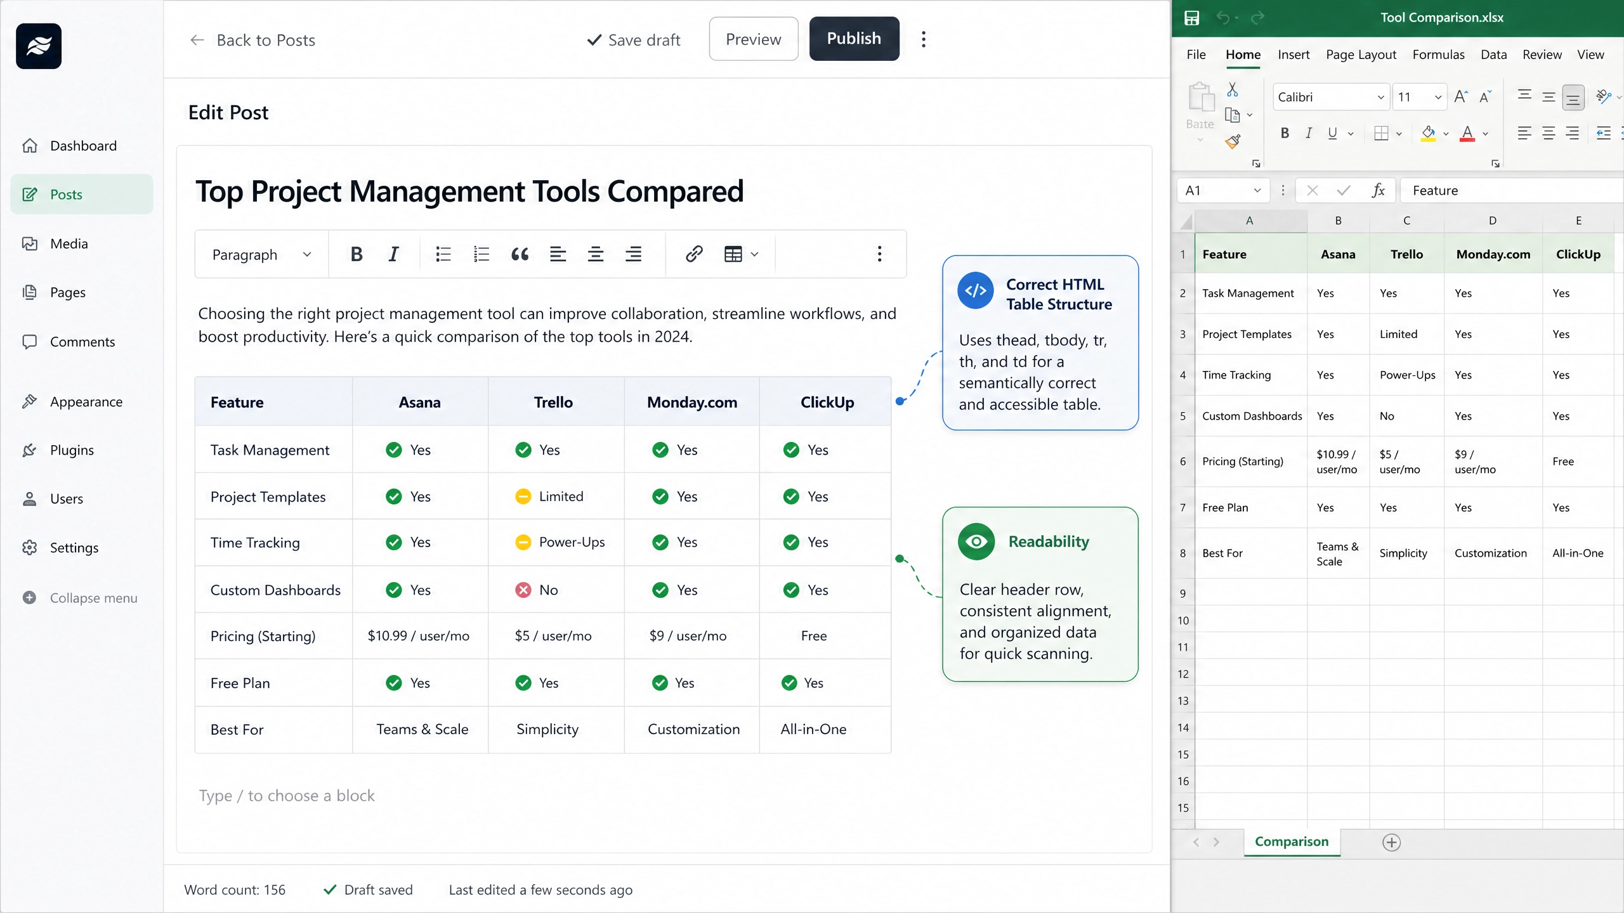Image resolution: width=1624 pixels, height=913 pixels.
Task: Go back via Back to Posts link
Action: pyautogui.click(x=252, y=40)
